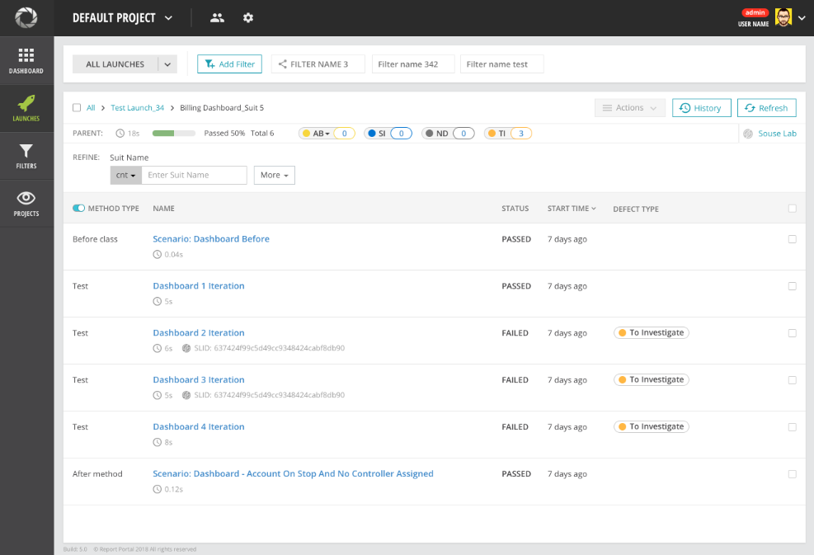Select the Filter name test tab
The height and width of the screenshot is (555, 814).
point(501,63)
